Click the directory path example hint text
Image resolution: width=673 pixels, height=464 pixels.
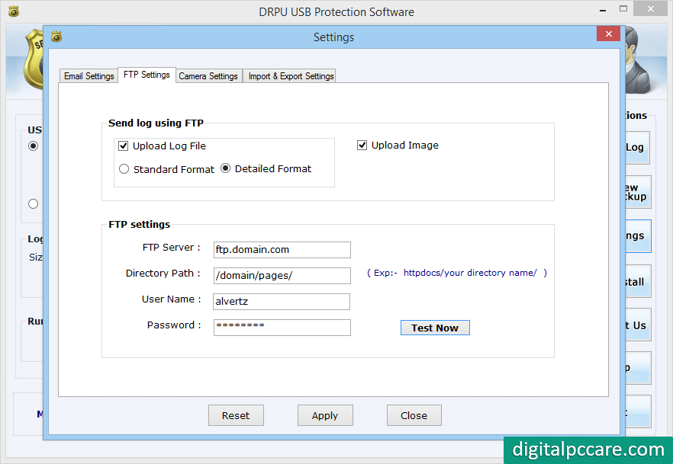click(x=456, y=273)
